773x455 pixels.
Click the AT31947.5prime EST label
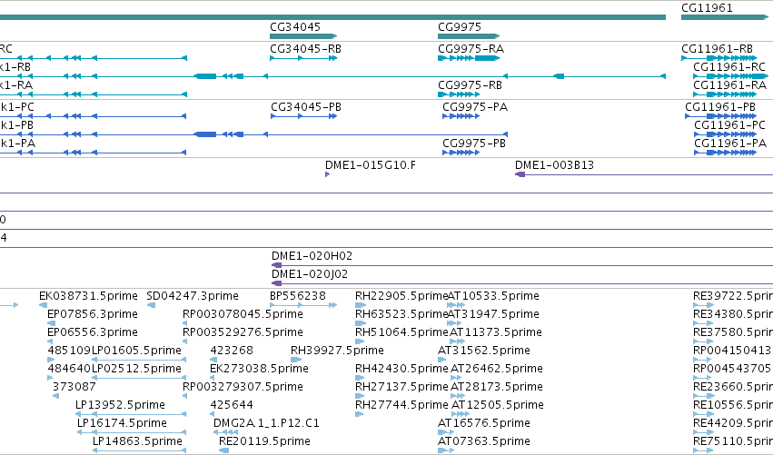(x=493, y=314)
